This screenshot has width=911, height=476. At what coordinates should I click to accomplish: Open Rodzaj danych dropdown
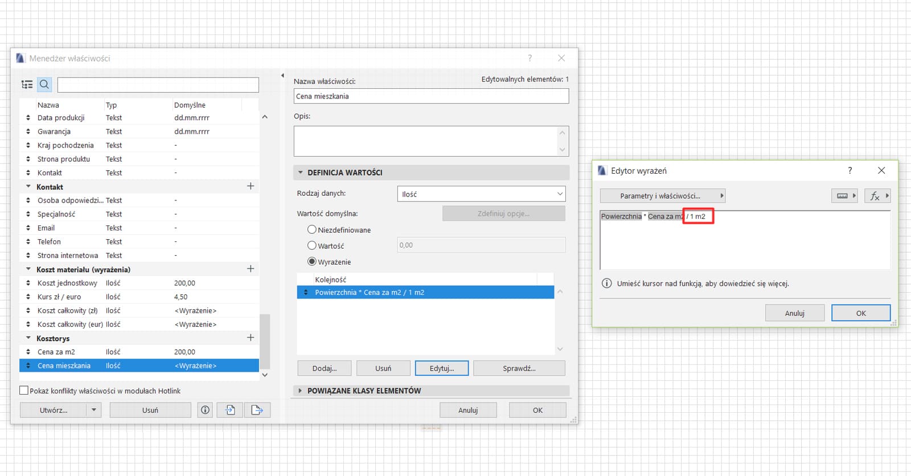click(x=481, y=194)
